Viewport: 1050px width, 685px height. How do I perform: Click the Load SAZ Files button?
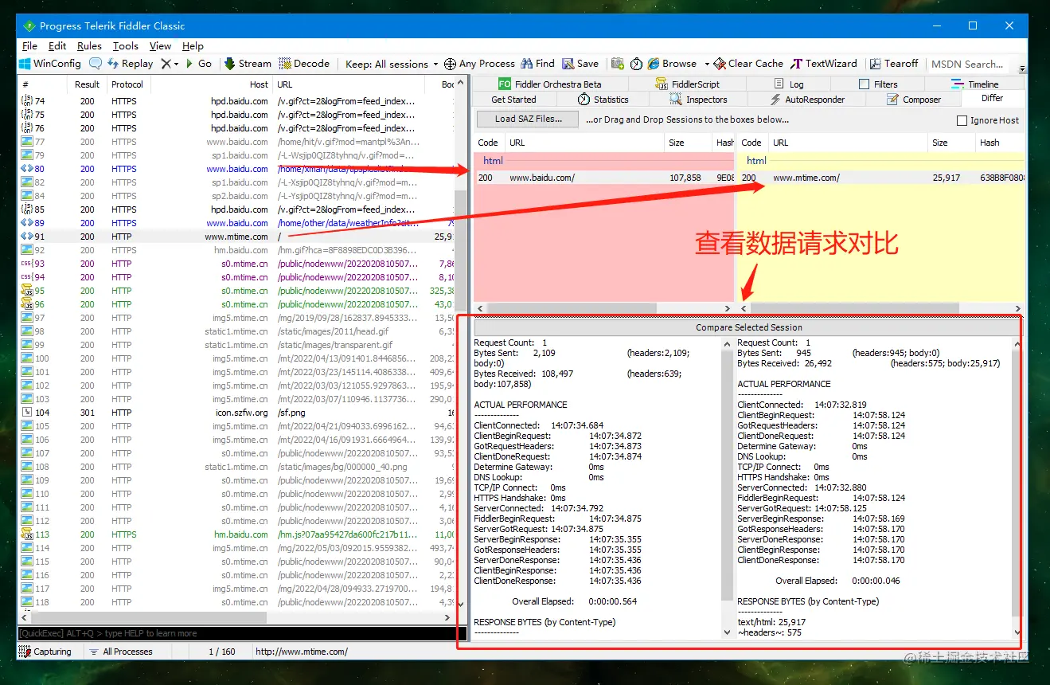point(528,119)
